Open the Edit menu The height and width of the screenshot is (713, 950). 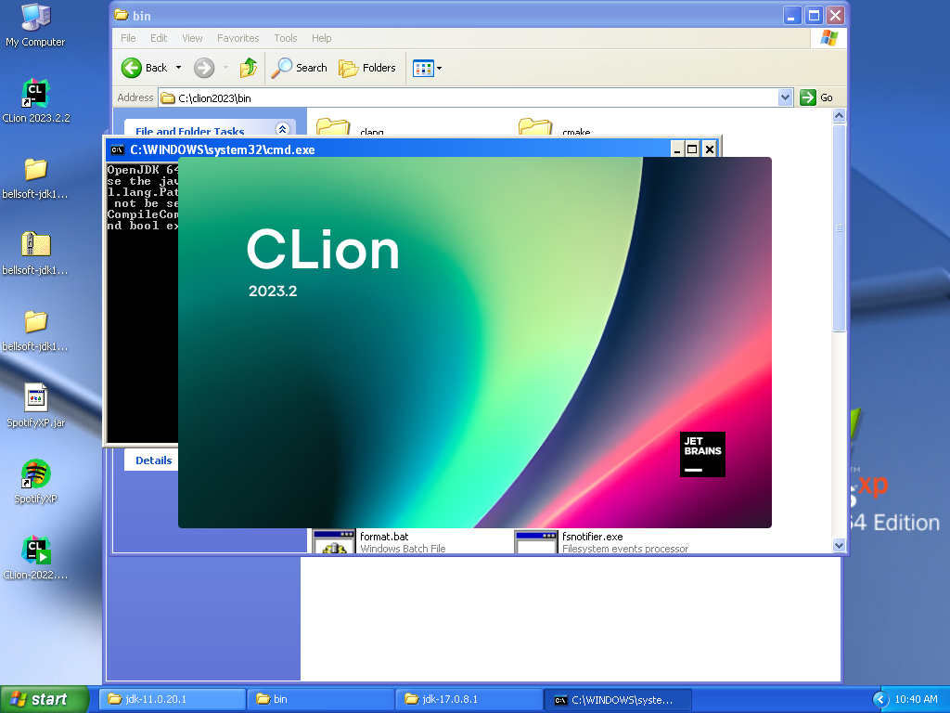point(159,38)
